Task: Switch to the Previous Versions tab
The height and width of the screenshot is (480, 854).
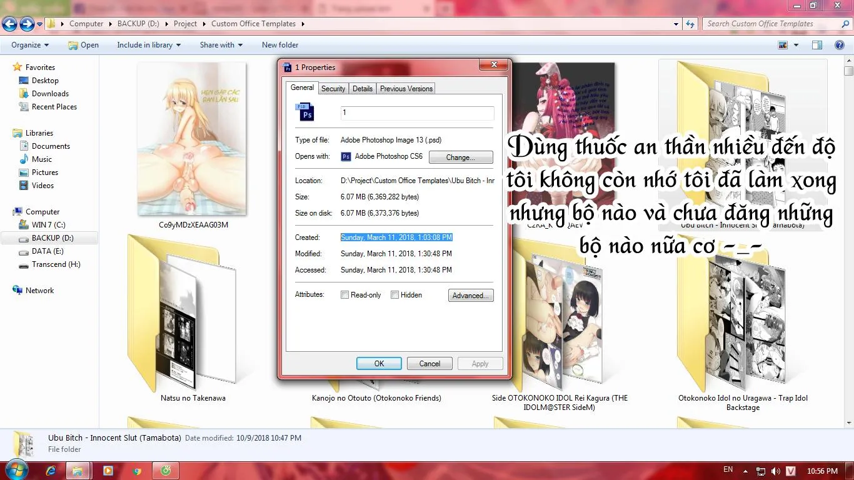Action: pyautogui.click(x=406, y=89)
